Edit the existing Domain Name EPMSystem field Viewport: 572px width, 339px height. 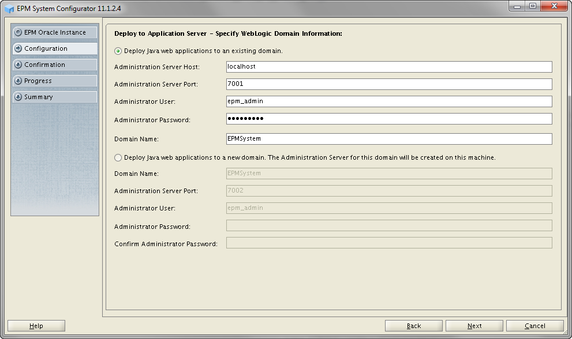pos(389,139)
